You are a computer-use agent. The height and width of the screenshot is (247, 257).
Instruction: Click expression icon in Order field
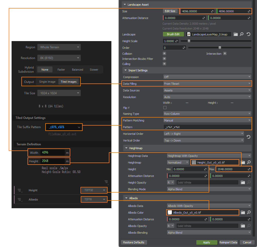tap(184, 48)
